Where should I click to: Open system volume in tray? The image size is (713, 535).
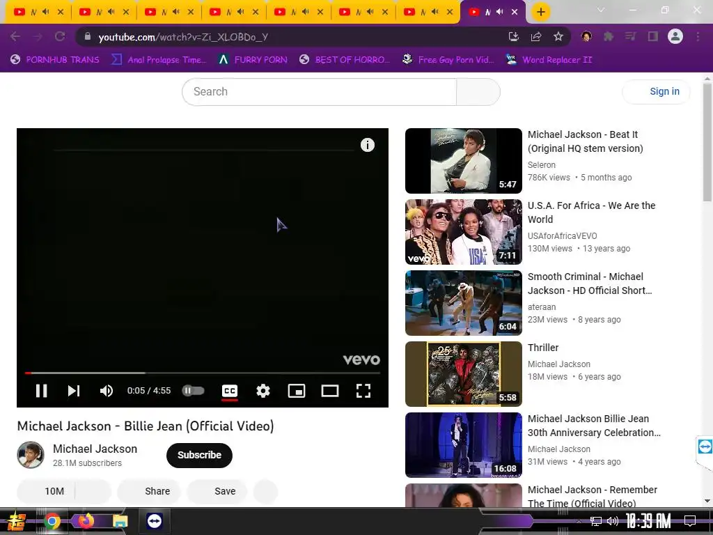[613, 521]
